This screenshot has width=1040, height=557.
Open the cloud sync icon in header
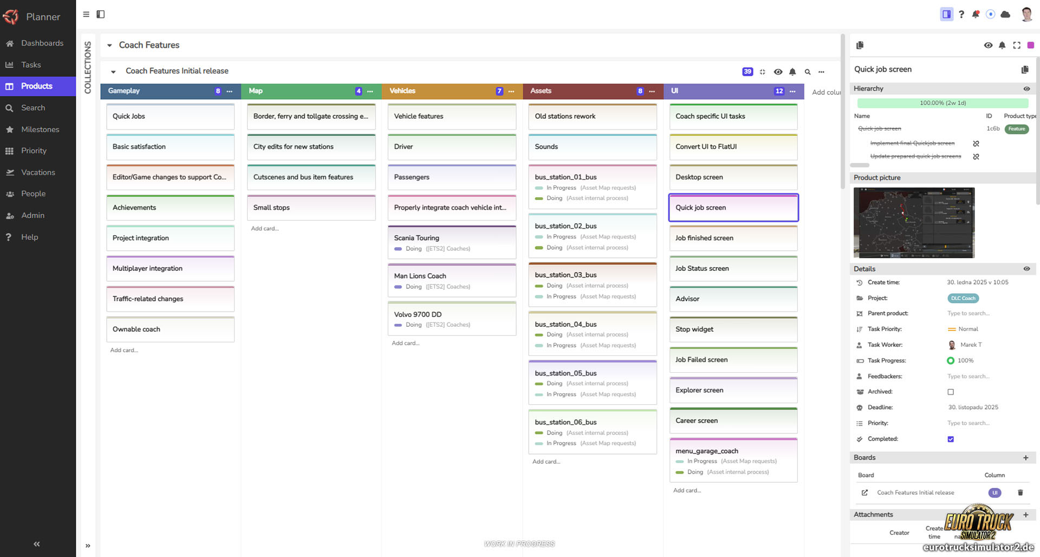1005,15
